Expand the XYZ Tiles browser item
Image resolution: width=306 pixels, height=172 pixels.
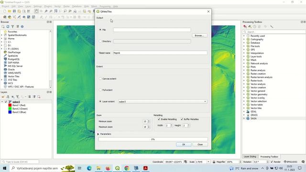(2, 80)
